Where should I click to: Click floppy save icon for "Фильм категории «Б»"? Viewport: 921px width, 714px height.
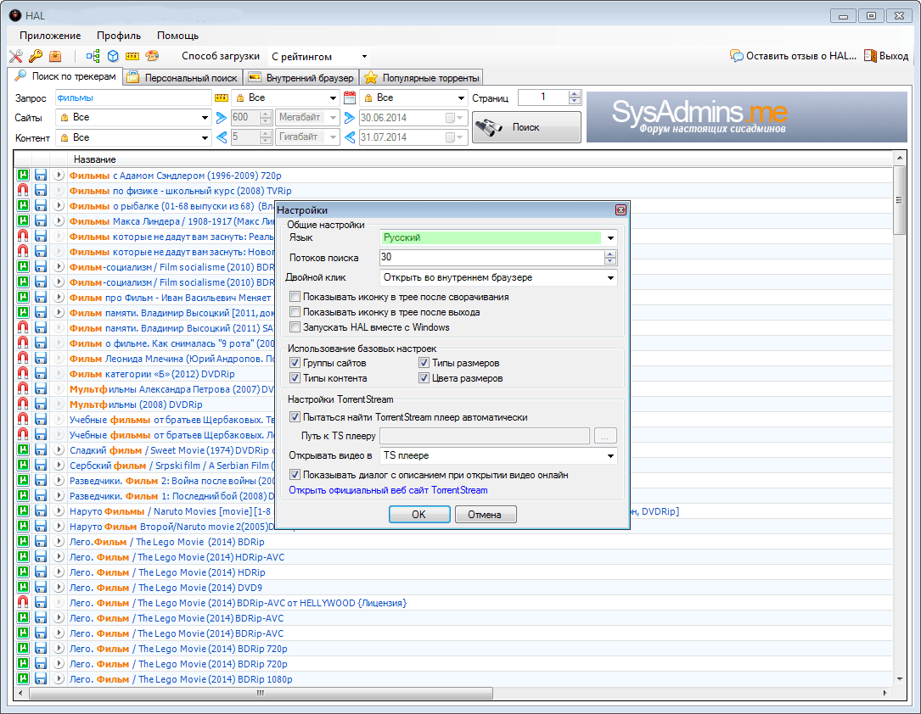[41, 373]
